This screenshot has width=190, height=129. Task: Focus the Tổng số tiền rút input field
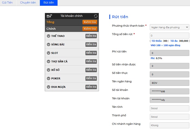pyautogui.click(x=169, y=36)
